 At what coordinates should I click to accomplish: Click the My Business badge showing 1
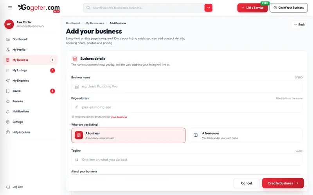pos(52,60)
